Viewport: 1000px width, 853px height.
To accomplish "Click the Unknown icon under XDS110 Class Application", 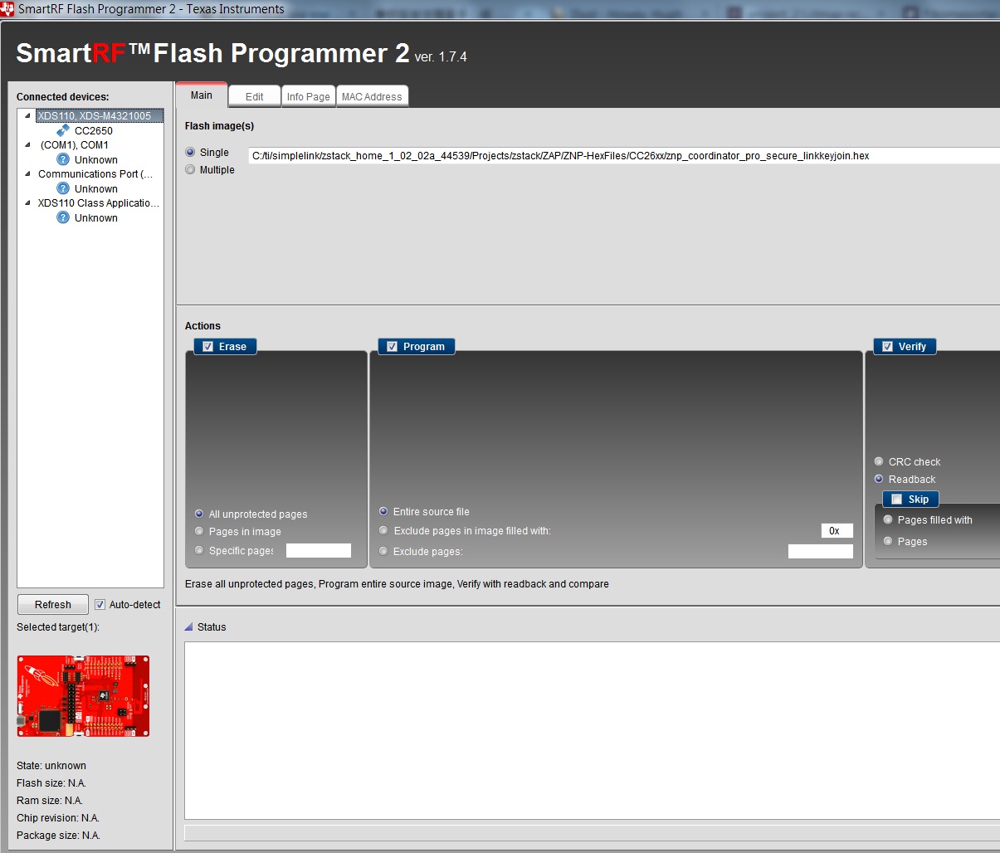I will [63, 217].
